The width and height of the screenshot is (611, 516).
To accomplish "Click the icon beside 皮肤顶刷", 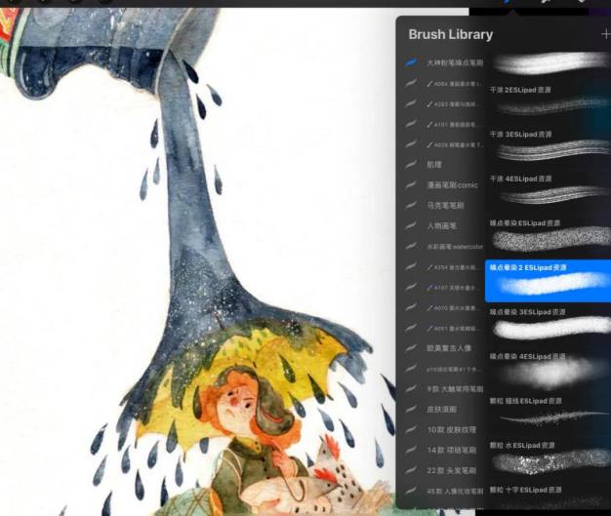I will (x=412, y=410).
